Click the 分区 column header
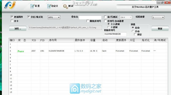Screen dimensions: 171x95 [135, 40]
